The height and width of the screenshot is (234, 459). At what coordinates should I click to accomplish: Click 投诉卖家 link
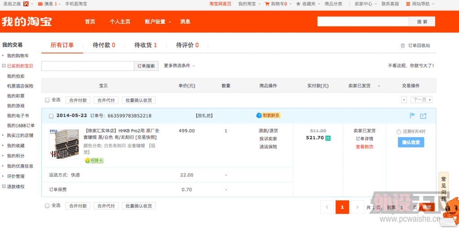[x=268, y=139]
